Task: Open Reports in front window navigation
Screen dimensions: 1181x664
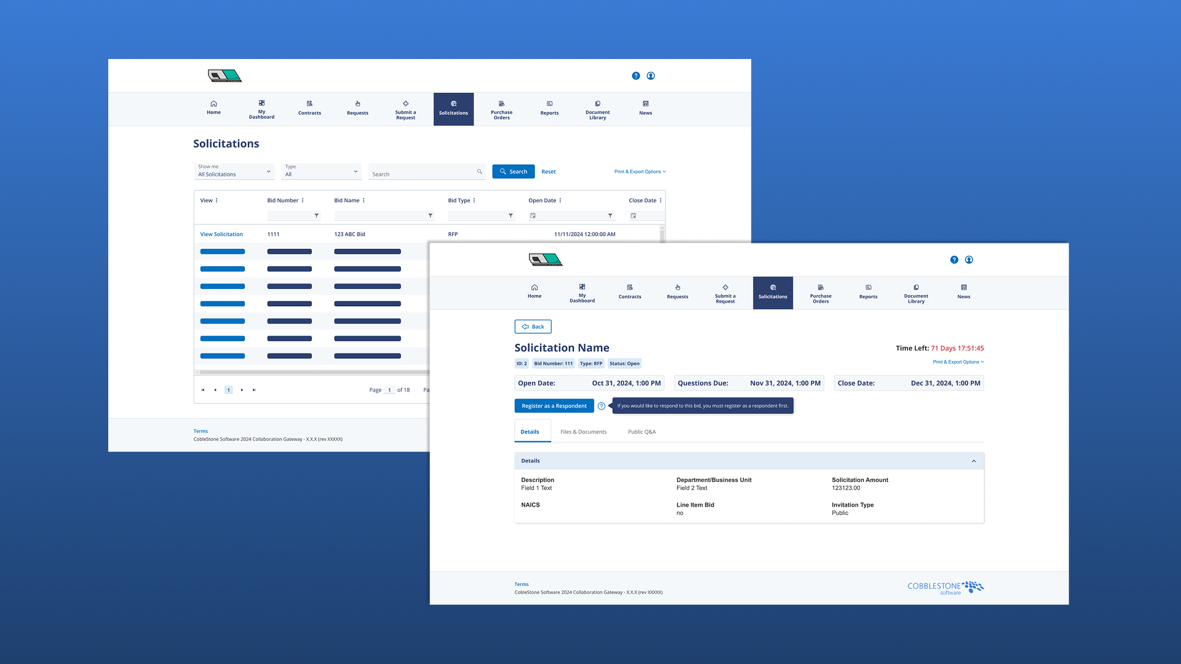Action: [x=868, y=292]
